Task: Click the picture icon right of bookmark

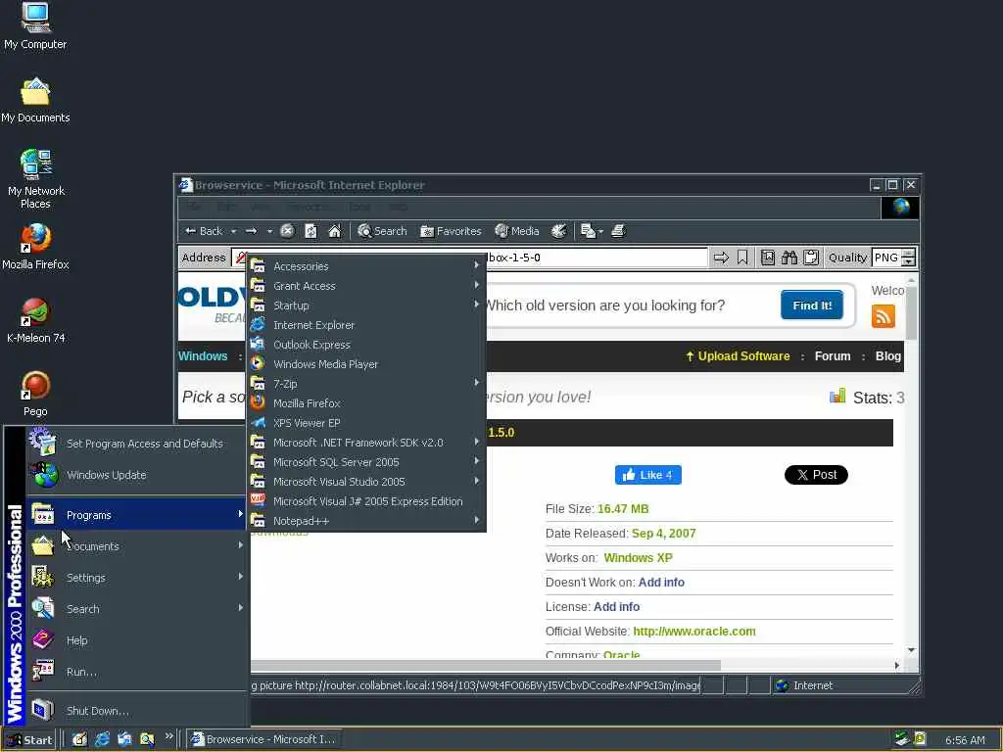Action: coord(768,258)
